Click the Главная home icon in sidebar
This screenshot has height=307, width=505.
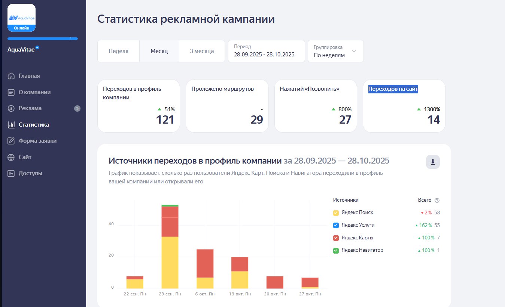11,76
